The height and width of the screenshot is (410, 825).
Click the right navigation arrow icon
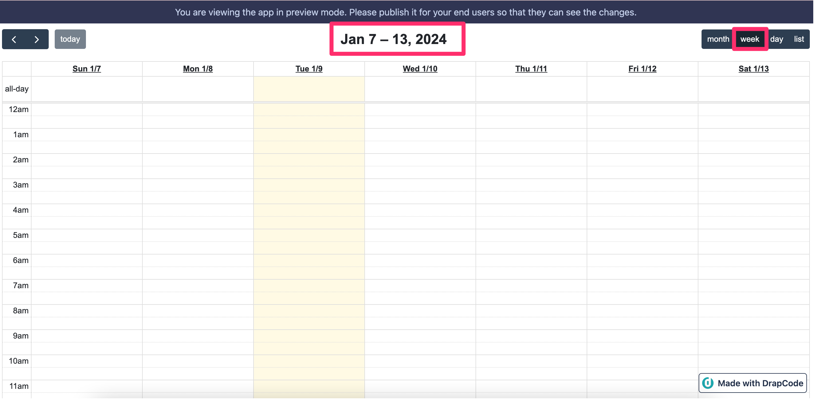[36, 38]
